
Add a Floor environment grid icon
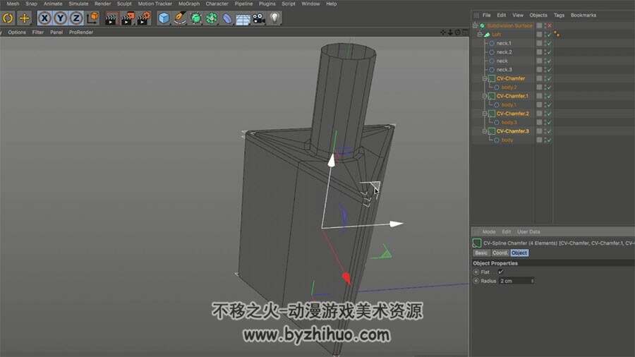tap(243, 19)
